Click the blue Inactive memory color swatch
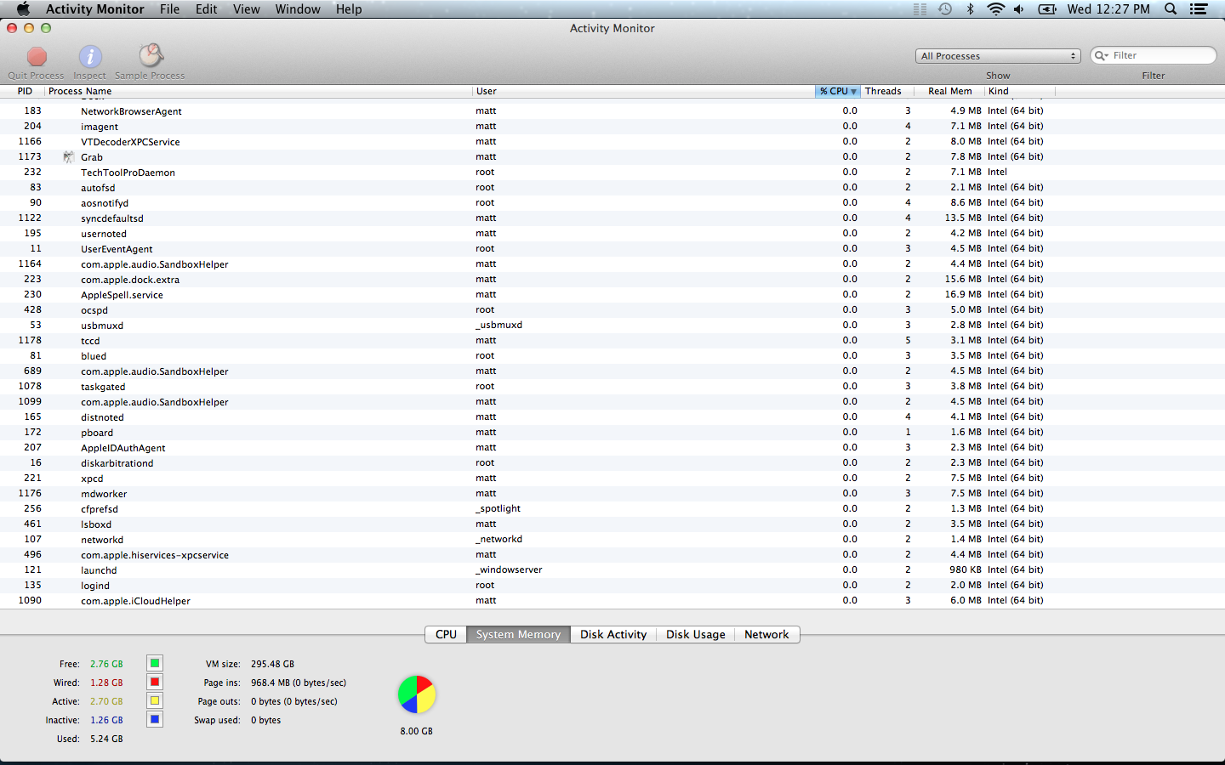The height and width of the screenshot is (765, 1225). 155,719
